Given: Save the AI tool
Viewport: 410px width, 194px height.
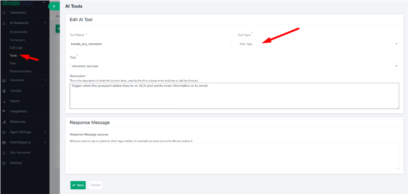Looking at the screenshot, I should [x=78, y=185].
